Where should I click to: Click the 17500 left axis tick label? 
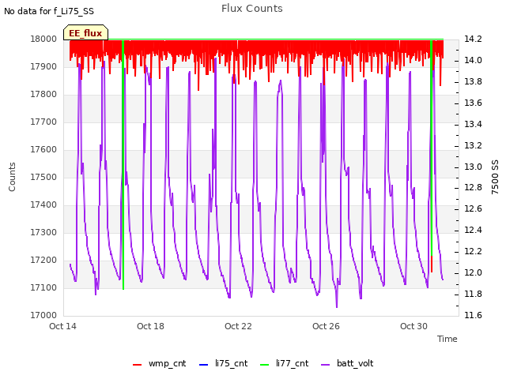click(x=43, y=177)
